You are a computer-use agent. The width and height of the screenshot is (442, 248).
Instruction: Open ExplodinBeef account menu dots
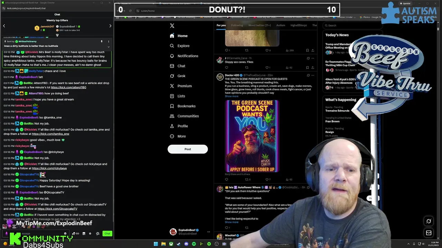(x=208, y=232)
